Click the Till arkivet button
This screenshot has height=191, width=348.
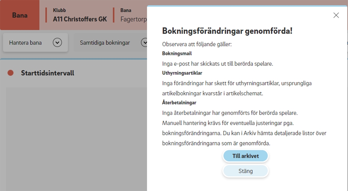(245, 156)
